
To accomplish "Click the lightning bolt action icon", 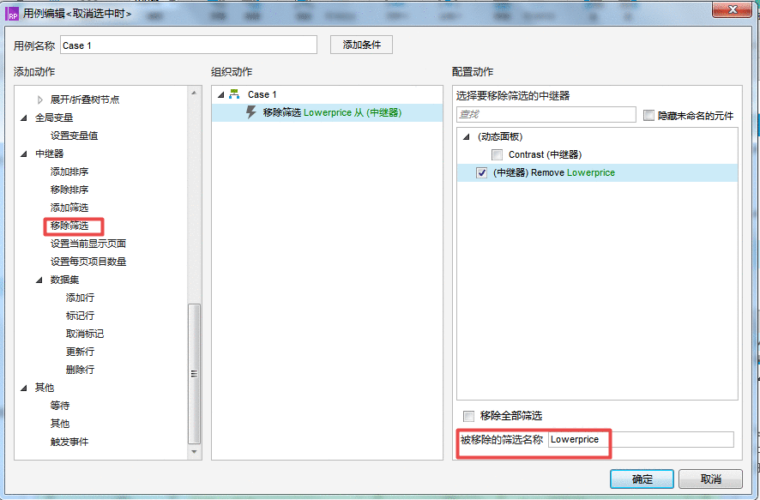I will pyautogui.click(x=250, y=111).
